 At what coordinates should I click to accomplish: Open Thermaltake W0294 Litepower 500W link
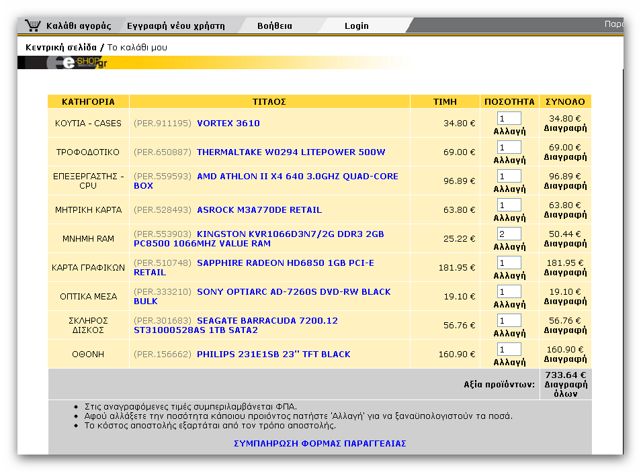pyautogui.click(x=291, y=152)
